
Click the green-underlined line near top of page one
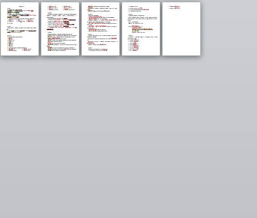click(x=14, y=12)
